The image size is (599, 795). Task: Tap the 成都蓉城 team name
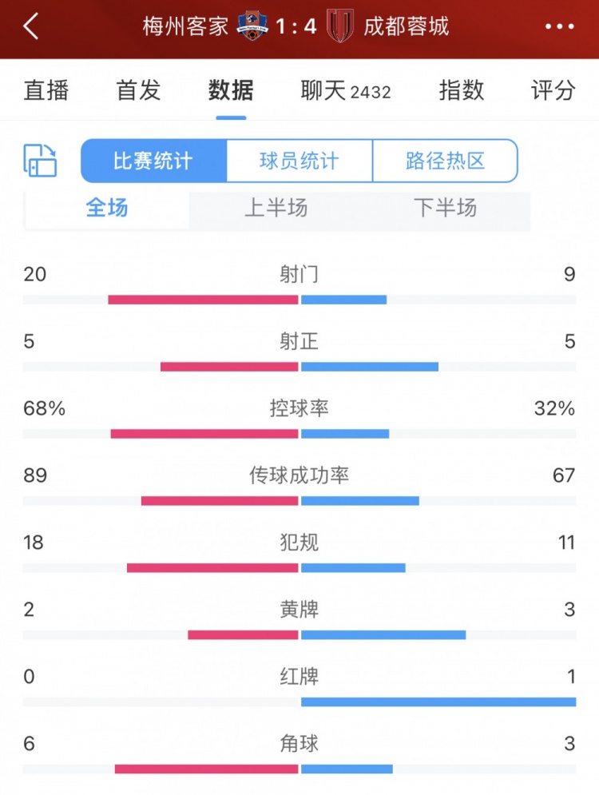pyautogui.click(x=406, y=26)
